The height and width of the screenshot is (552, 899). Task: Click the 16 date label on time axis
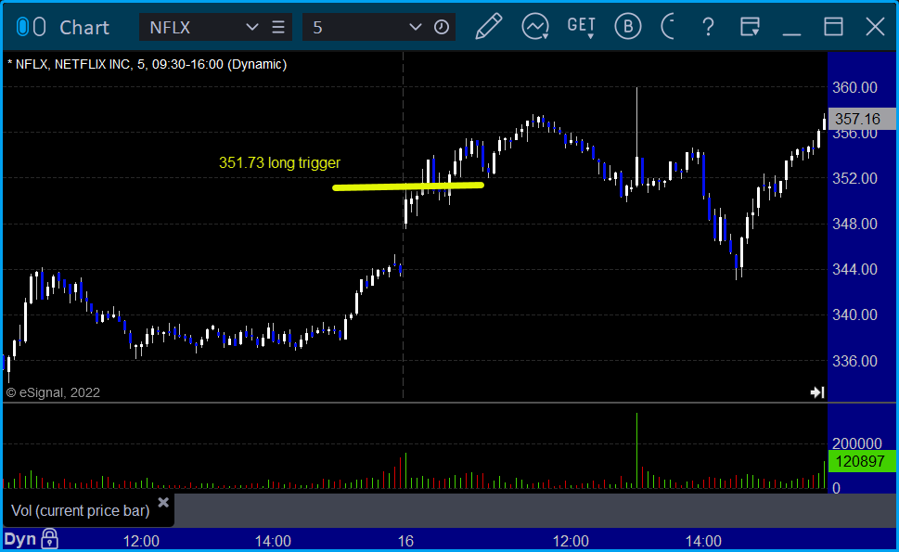(x=405, y=541)
